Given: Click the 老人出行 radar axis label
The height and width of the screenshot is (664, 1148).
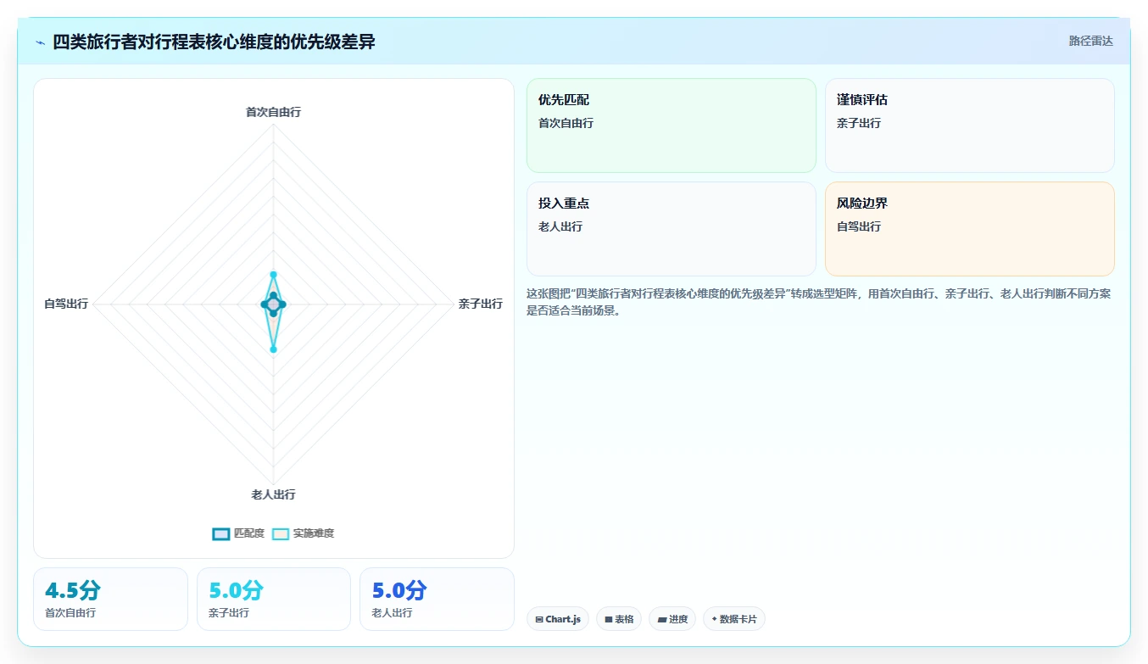Looking at the screenshot, I should 273,494.
